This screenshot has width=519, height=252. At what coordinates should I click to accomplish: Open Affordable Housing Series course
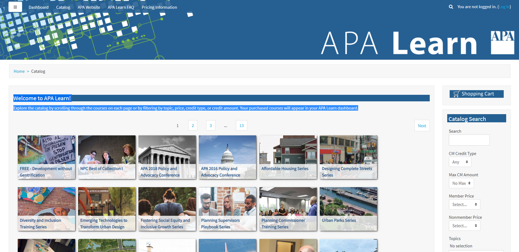pyautogui.click(x=288, y=157)
